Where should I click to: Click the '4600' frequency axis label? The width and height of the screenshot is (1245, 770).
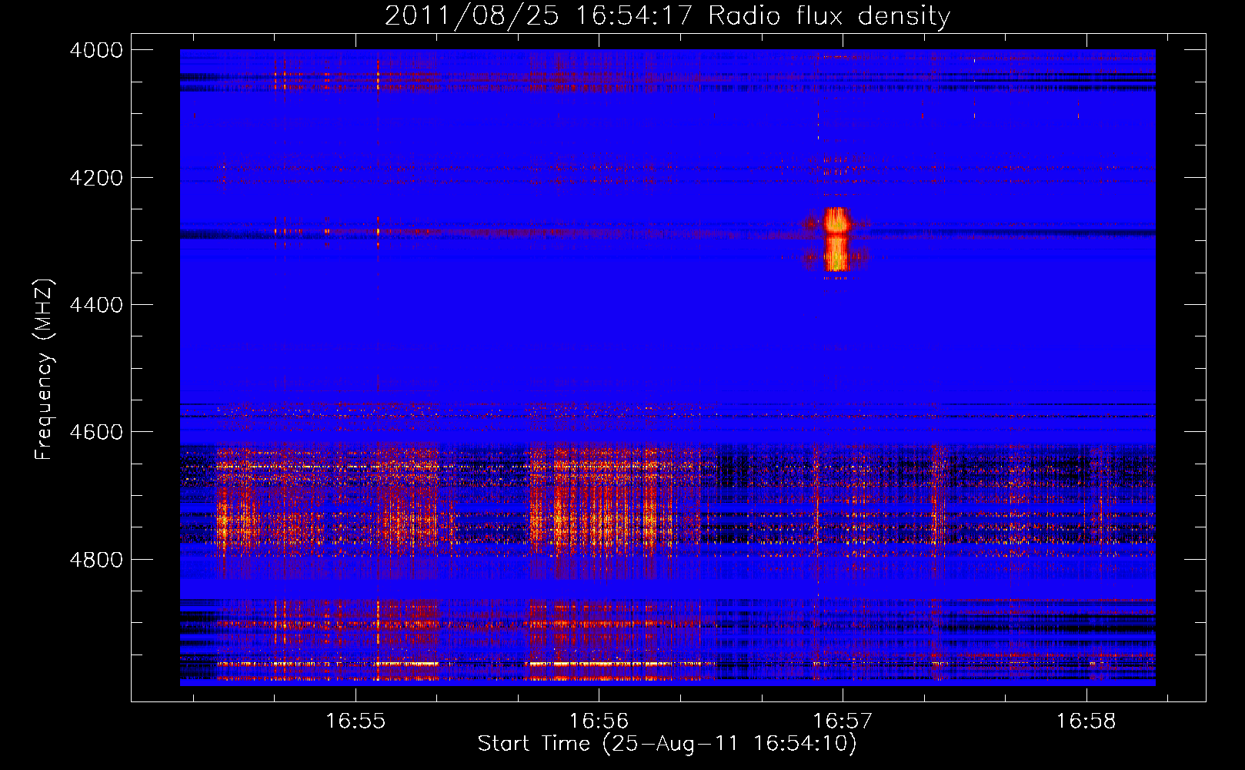[96, 432]
